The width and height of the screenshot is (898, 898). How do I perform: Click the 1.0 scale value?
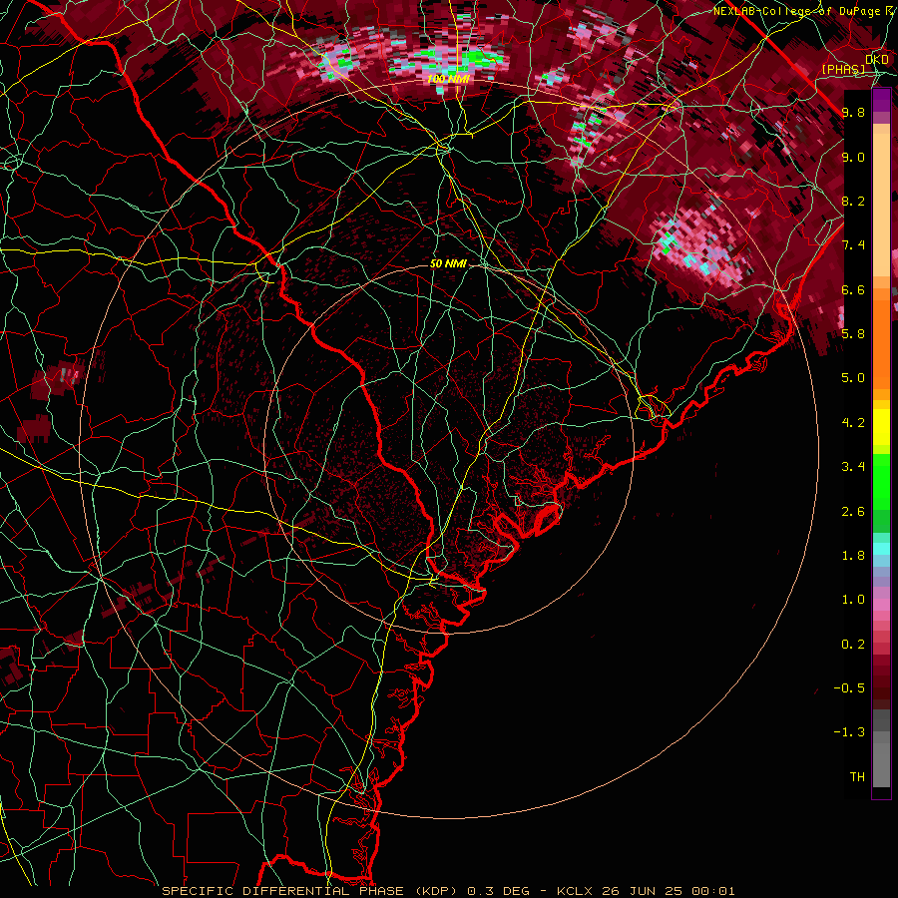pyautogui.click(x=853, y=600)
